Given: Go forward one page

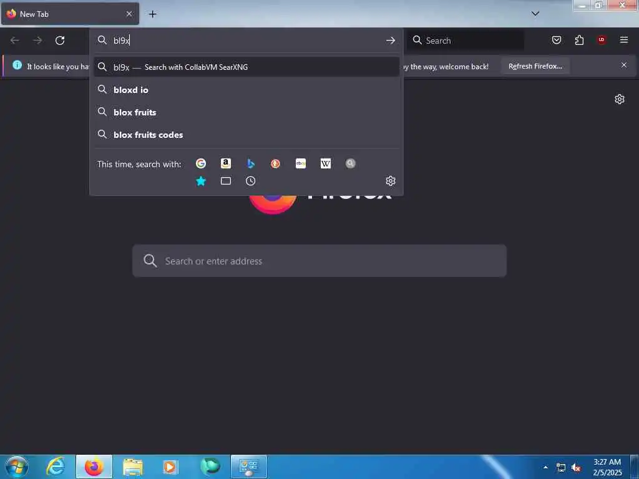Looking at the screenshot, I should tap(37, 41).
